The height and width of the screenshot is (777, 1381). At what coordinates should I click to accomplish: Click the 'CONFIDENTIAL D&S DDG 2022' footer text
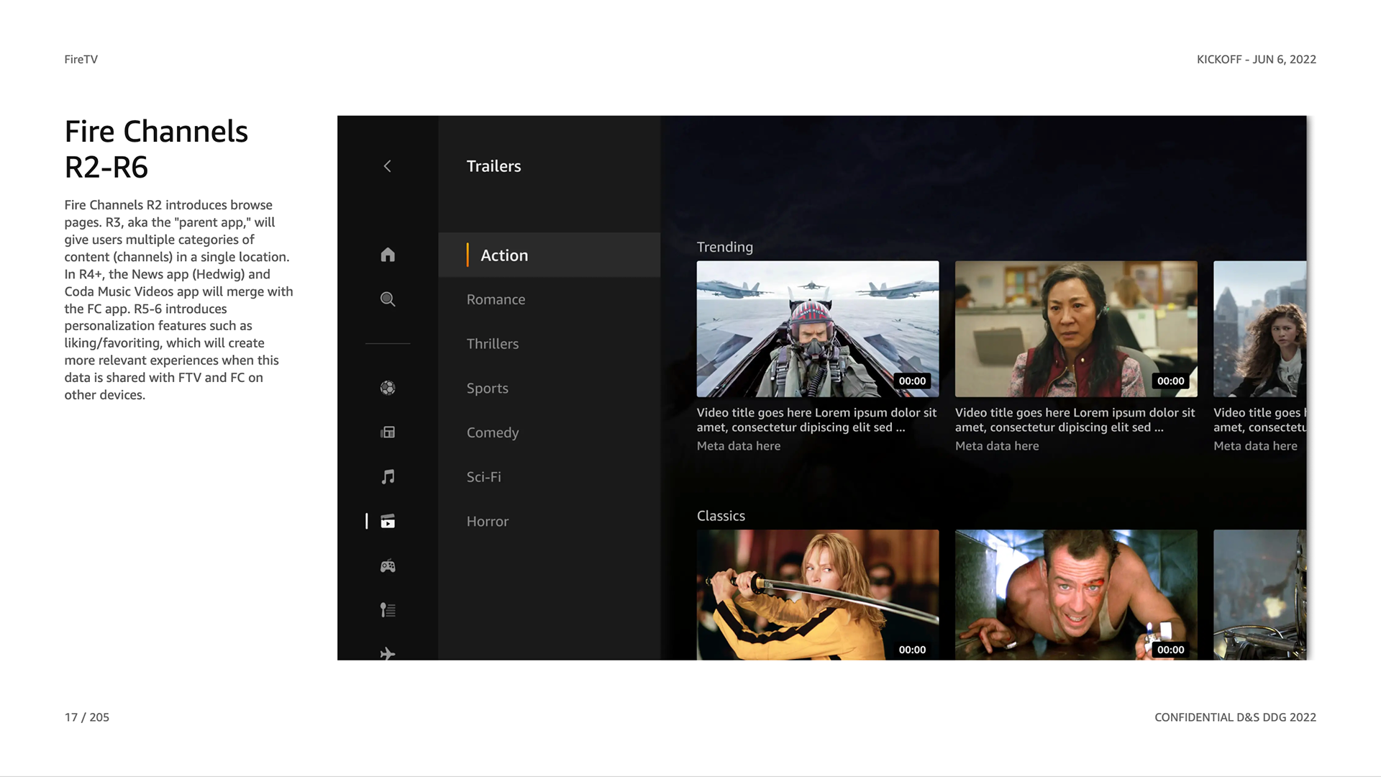(x=1235, y=717)
